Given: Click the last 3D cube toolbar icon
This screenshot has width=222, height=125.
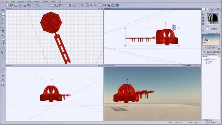Looking at the screenshot, I should click(117, 5).
